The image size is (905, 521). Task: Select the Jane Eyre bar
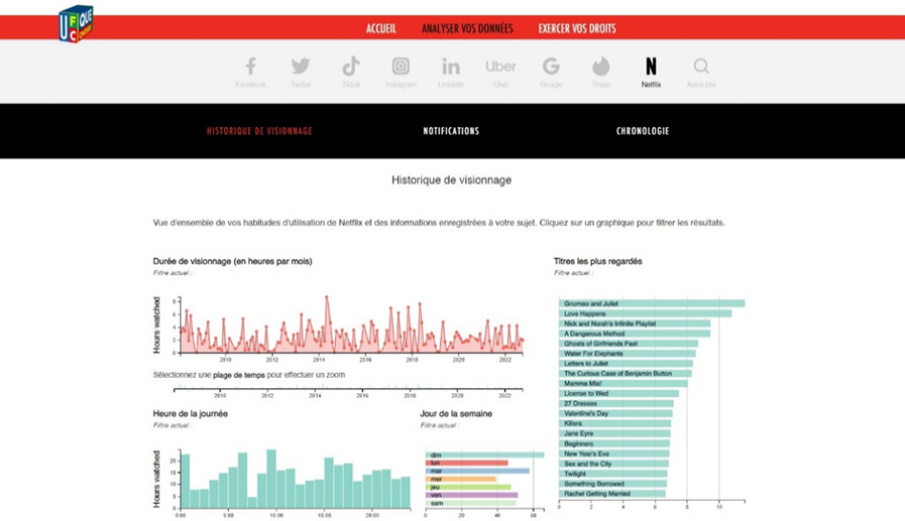pos(615,433)
